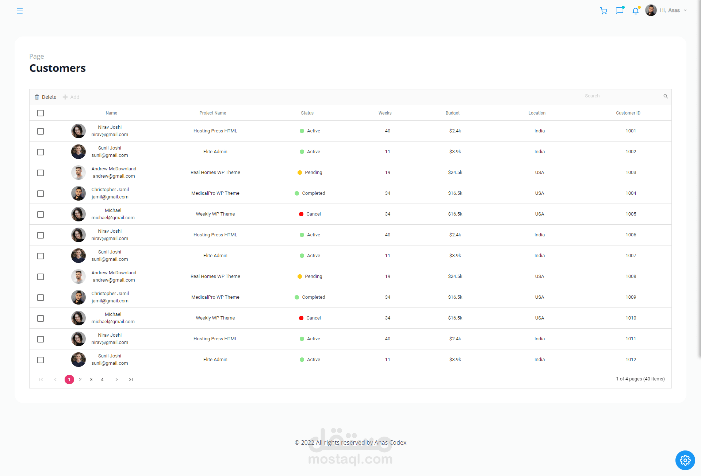Select the Andrew McDownland 1003 row checkbox
This screenshot has width=701, height=476.
tap(41, 173)
